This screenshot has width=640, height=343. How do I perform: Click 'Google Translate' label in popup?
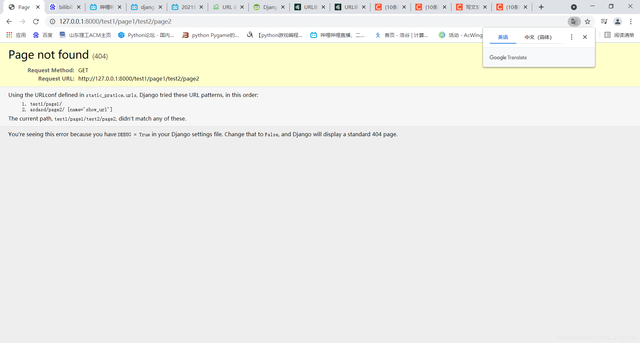pyautogui.click(x=508, y=57)
